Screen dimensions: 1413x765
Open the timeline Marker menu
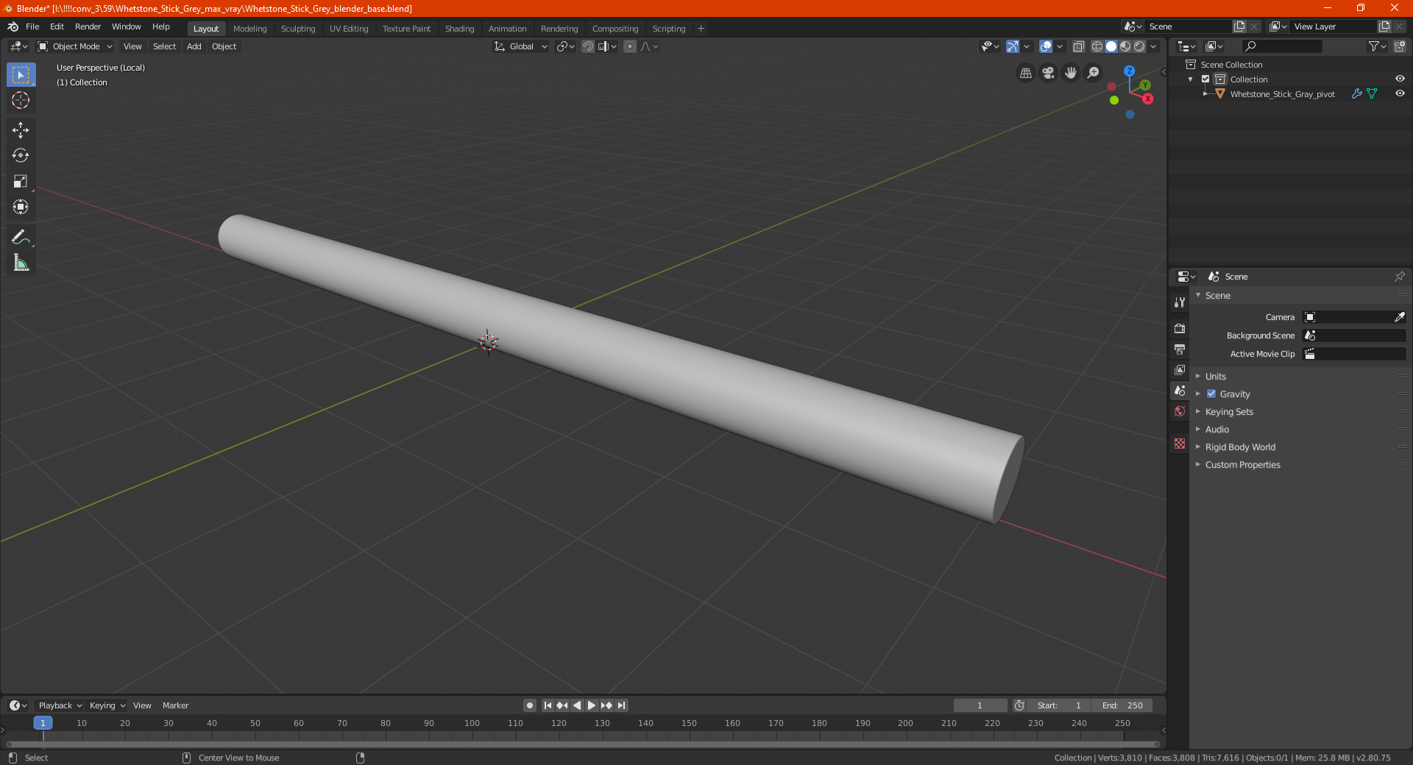tap(175, 705)
